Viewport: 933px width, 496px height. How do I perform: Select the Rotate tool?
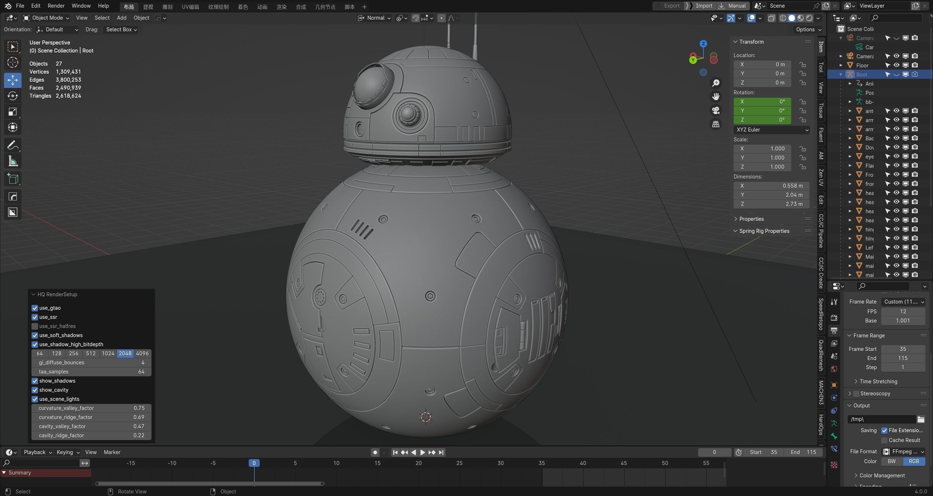tap(13, 96)
